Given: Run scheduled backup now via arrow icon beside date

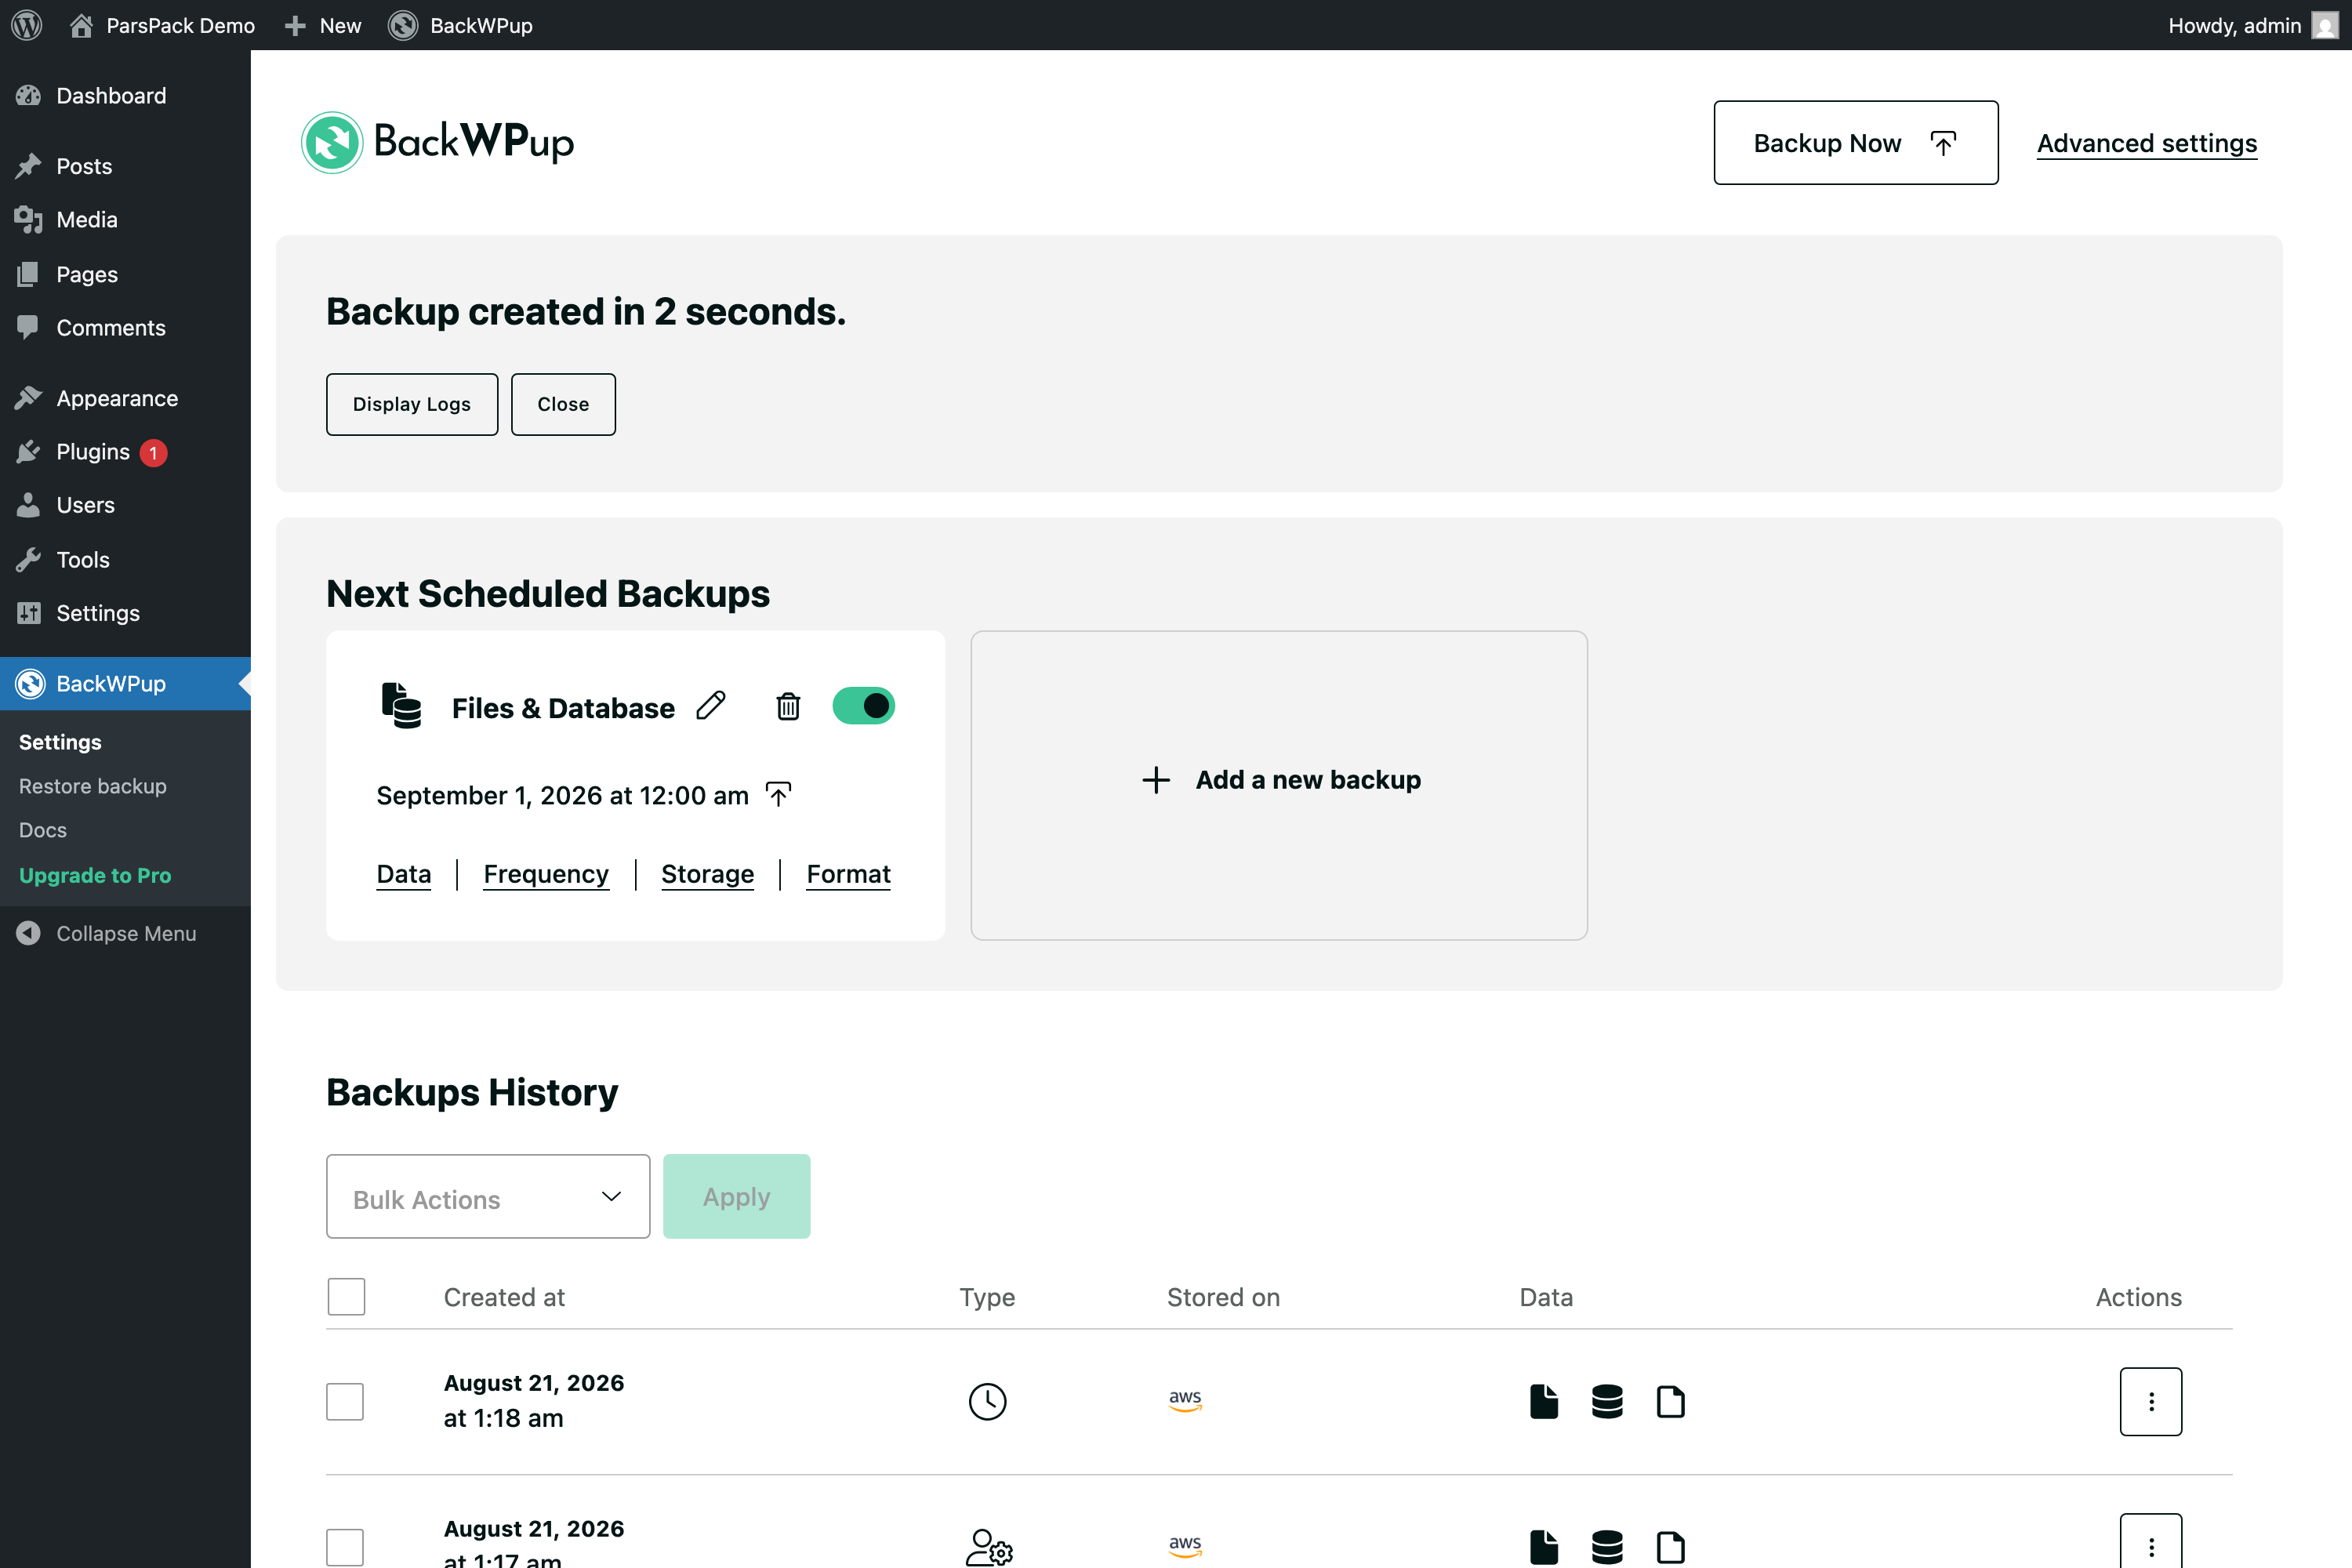Looking at the screenshot, I should point(778,794).
